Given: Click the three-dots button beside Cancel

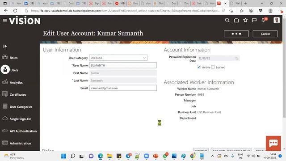Looking at the screenshot, I should coord(236,34).
